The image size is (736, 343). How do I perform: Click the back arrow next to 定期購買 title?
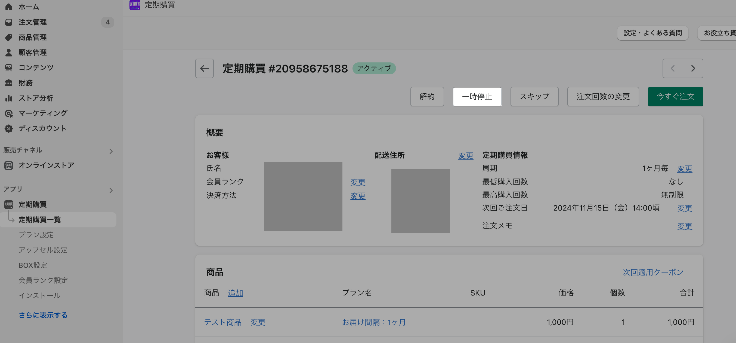click(204, 68)
